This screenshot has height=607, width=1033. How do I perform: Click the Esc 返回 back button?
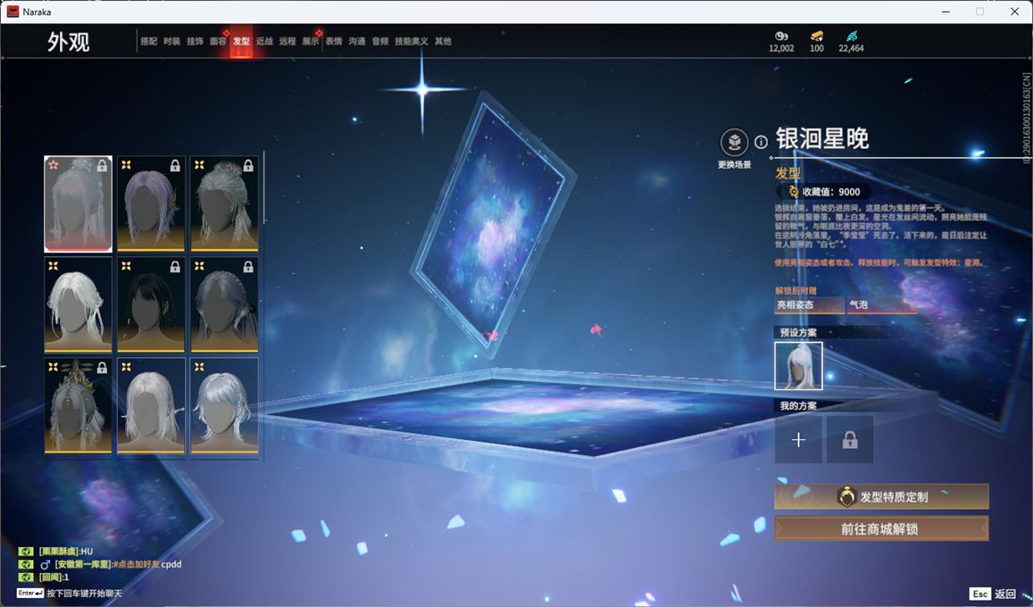(992, 594)
